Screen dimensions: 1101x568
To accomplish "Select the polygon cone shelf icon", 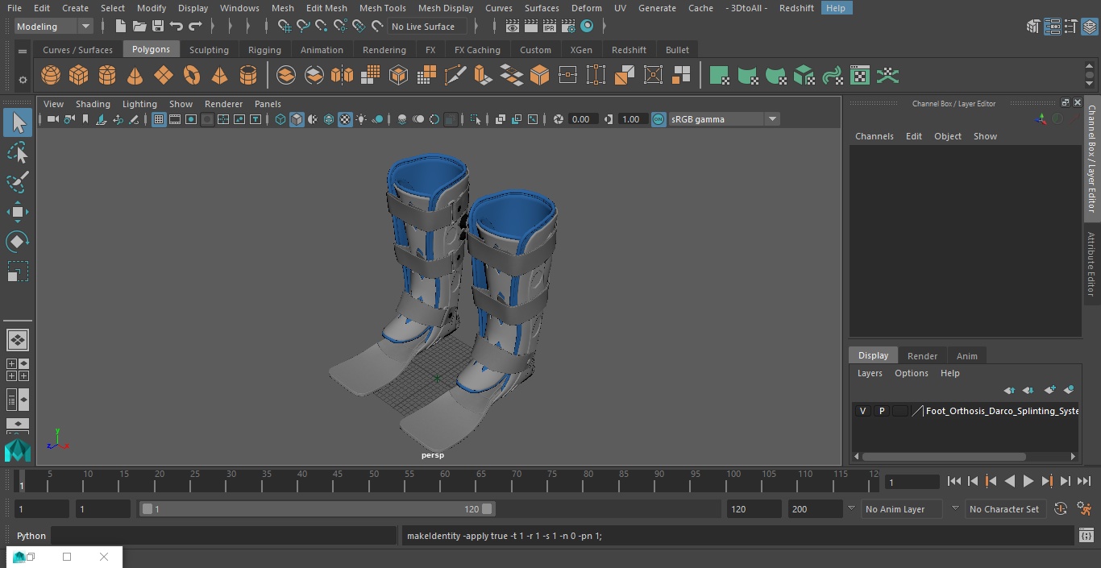I will [135, 76].
